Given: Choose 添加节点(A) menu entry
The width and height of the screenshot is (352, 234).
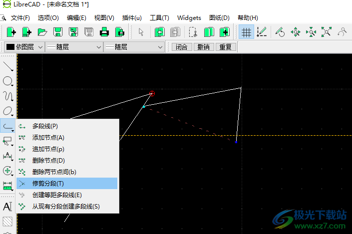Looking at the screenshot, I should coord(67,138).
